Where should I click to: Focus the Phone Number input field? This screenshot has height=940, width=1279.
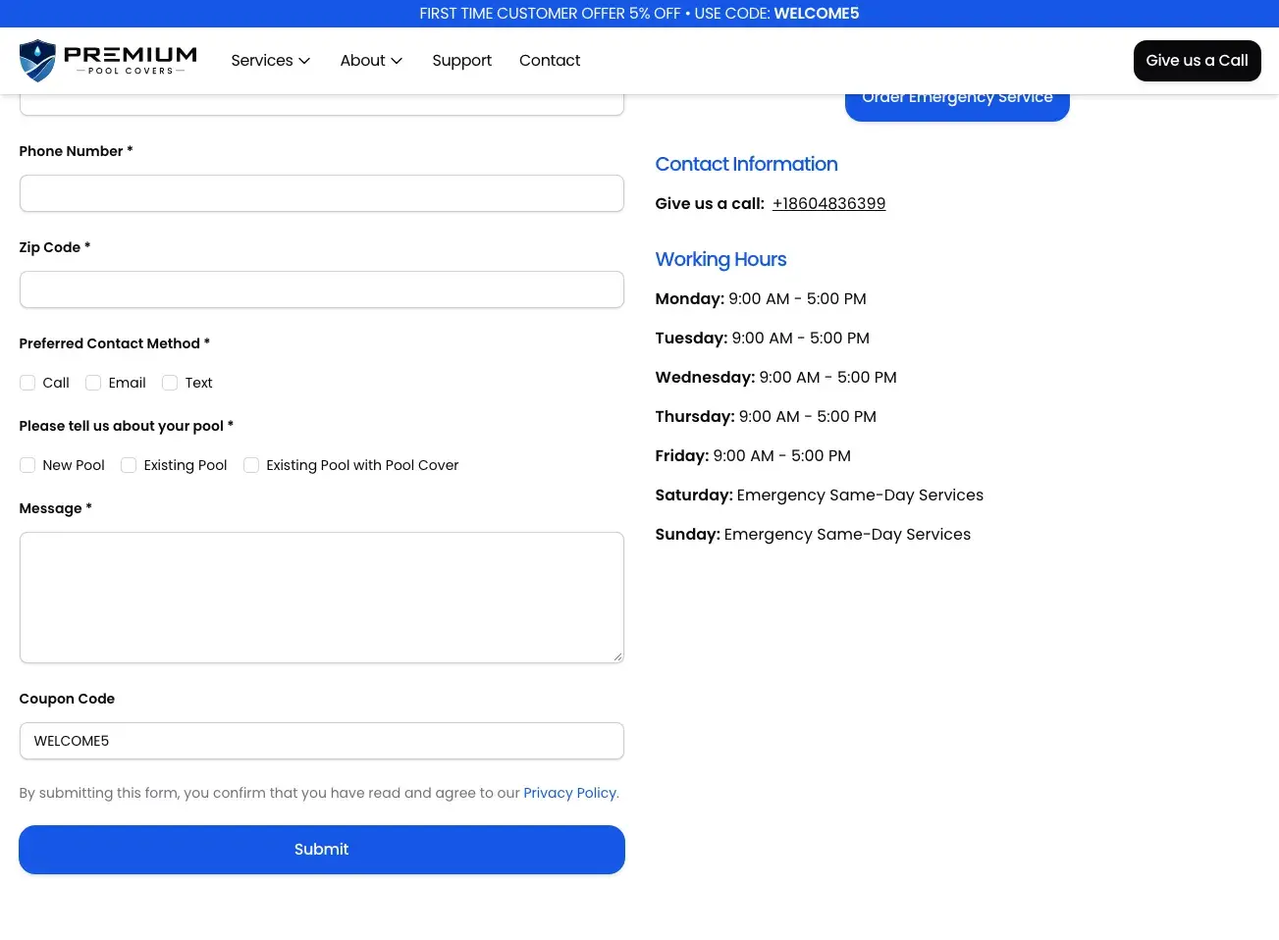[x=322, y=193]
